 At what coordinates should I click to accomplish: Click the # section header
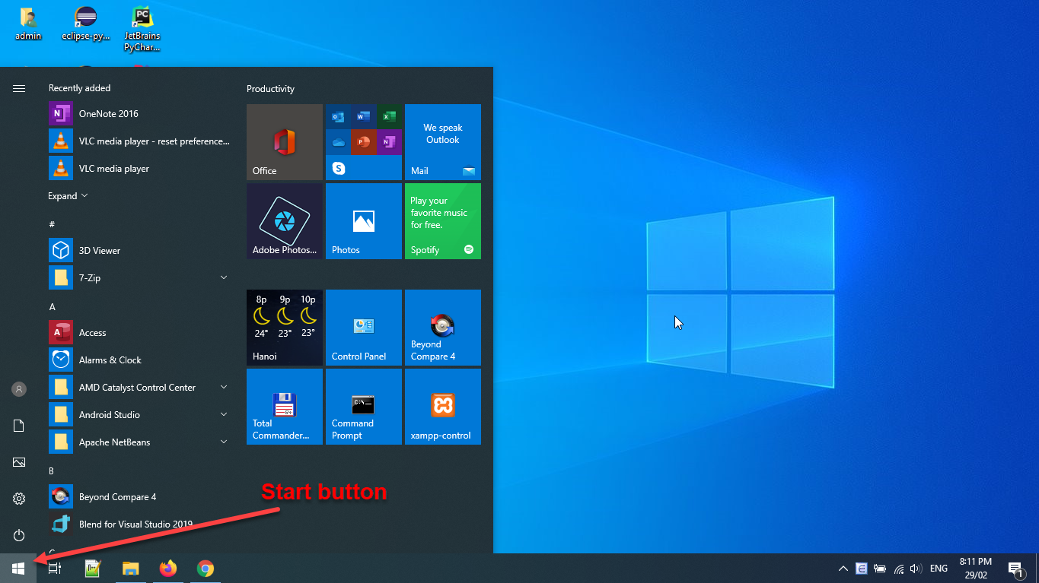(x=52, y=225)
